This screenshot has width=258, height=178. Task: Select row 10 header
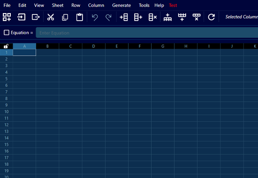[7, 111]
